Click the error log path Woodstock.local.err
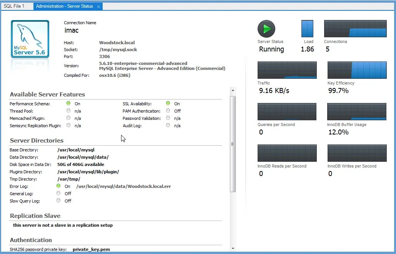396x254 pixels. (x=123, y=186)
